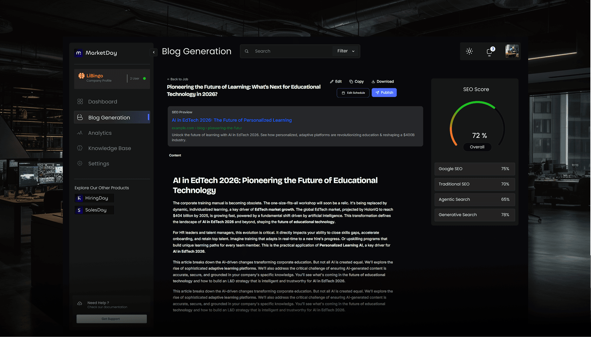Toggle light mode with the sun icon
Screen dimensions: 591x337
tap(469, 51)
